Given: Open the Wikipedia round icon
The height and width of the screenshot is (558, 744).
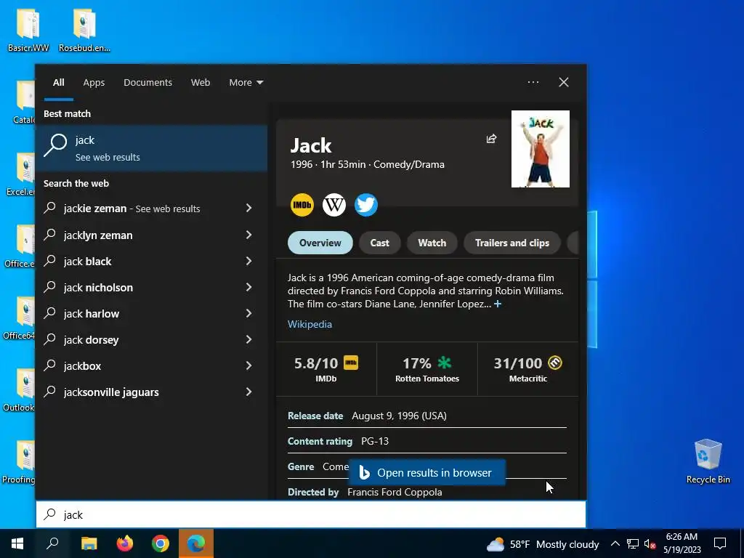Looking at the screenshot, I should 334,205.
